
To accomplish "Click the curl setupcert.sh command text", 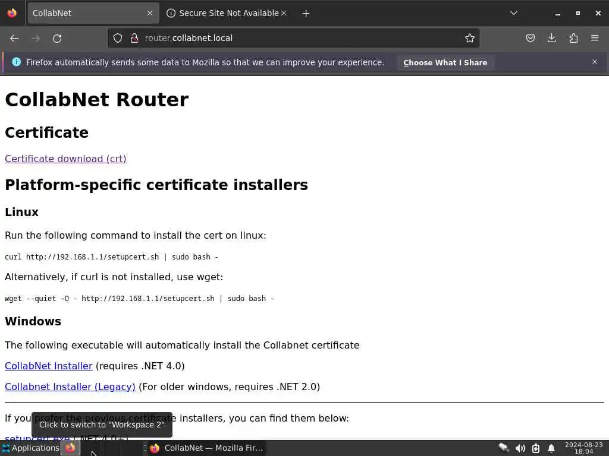I will pos(111,256).
